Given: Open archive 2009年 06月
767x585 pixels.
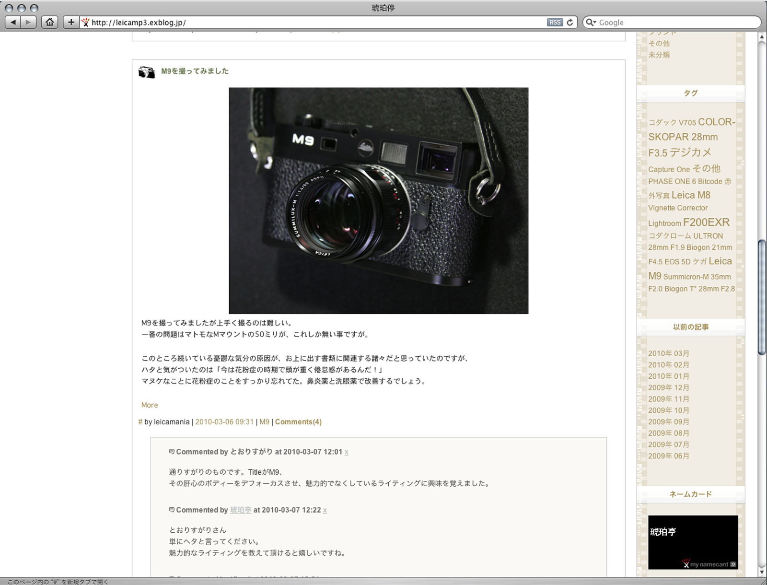Looking at the screenshot, I should [669, 456].
